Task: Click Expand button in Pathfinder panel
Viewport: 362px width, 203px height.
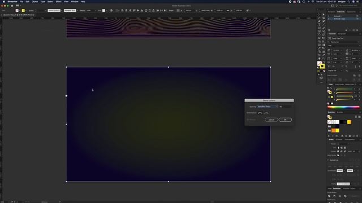Action: 355,196
